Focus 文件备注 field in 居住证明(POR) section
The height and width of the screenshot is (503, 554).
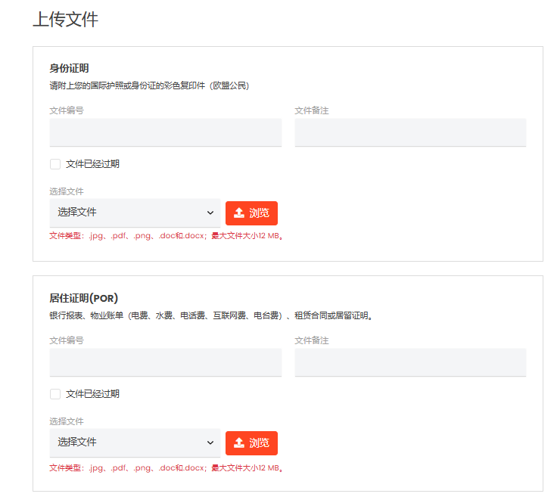tap(410, 362)
